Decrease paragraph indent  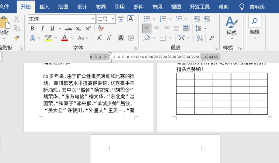(x=197, y=19)
